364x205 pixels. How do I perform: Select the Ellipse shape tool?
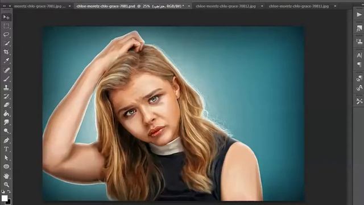(x=6, y=166)
